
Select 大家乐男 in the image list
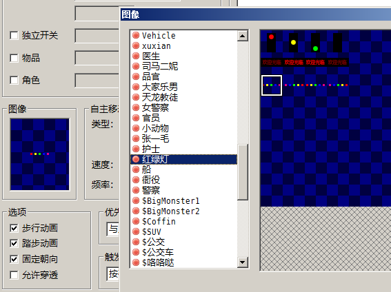tap(184, 87)
